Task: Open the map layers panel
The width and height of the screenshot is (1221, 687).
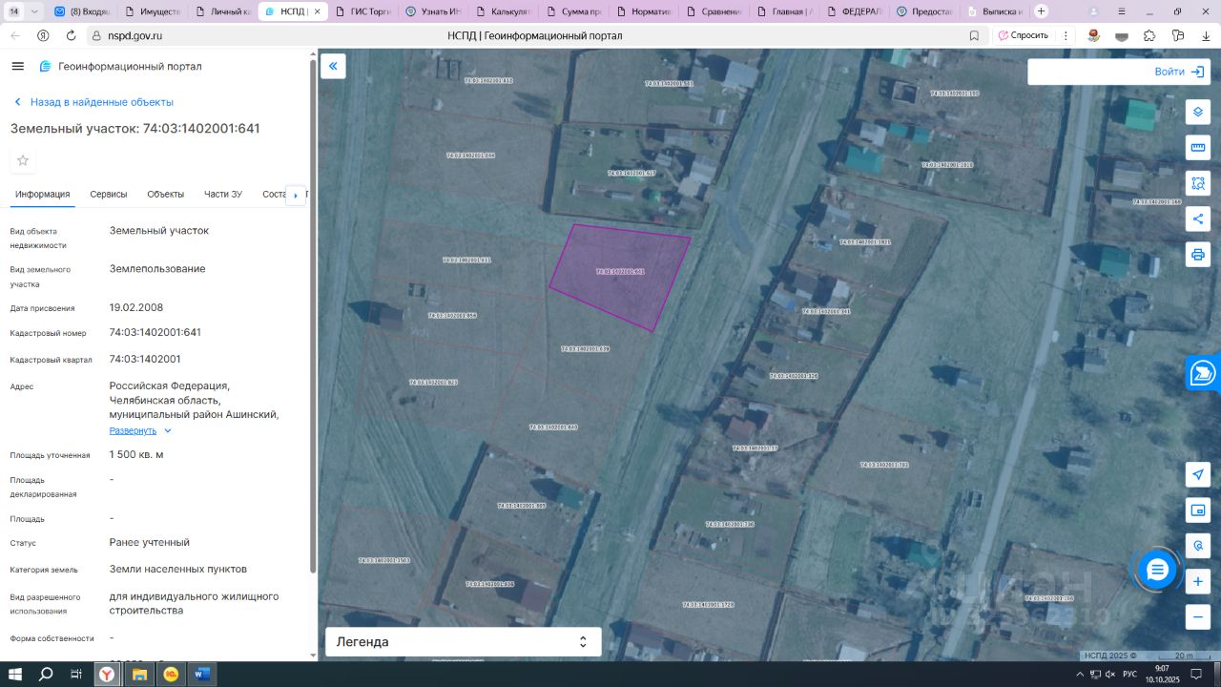Action: pos(1198,112)
